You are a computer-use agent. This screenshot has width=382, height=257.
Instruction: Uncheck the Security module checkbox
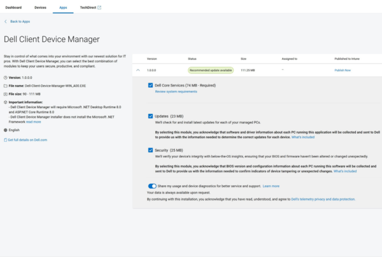(x=150, y=150)
